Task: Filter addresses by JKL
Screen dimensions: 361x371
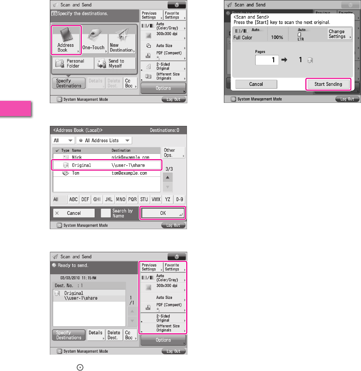Action: (109, 200)
